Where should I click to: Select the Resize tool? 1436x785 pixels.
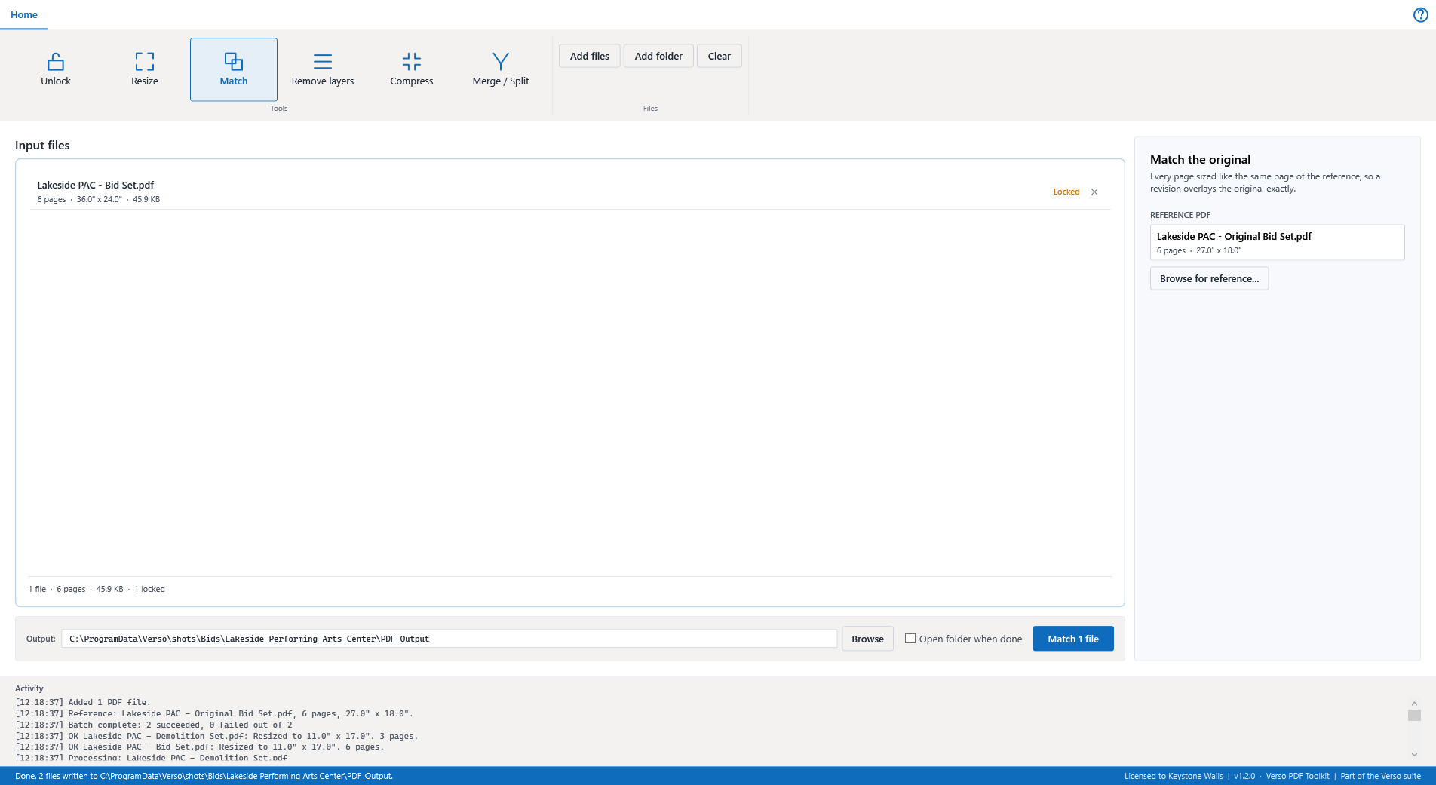(x=145, y=69)
